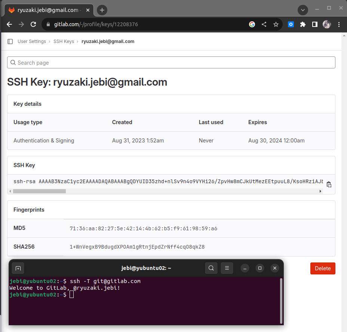Click the Google icon in address bar
Image resolution: width=347 pixels, height=332 pixels.
pos(252,24)
